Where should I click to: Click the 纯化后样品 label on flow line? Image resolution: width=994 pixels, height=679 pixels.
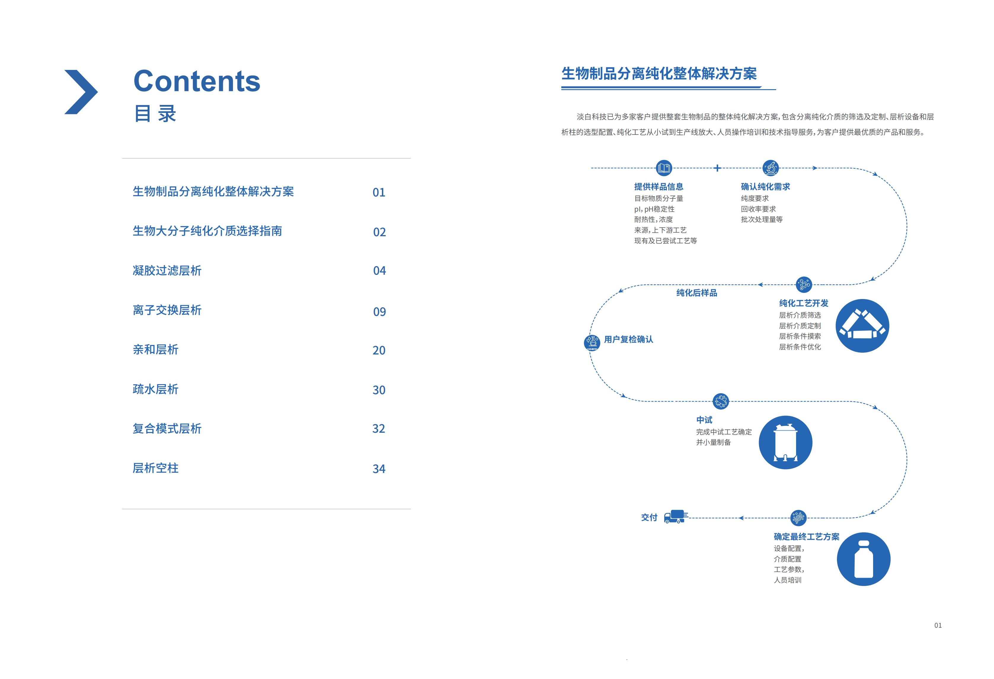pos(696,293)
